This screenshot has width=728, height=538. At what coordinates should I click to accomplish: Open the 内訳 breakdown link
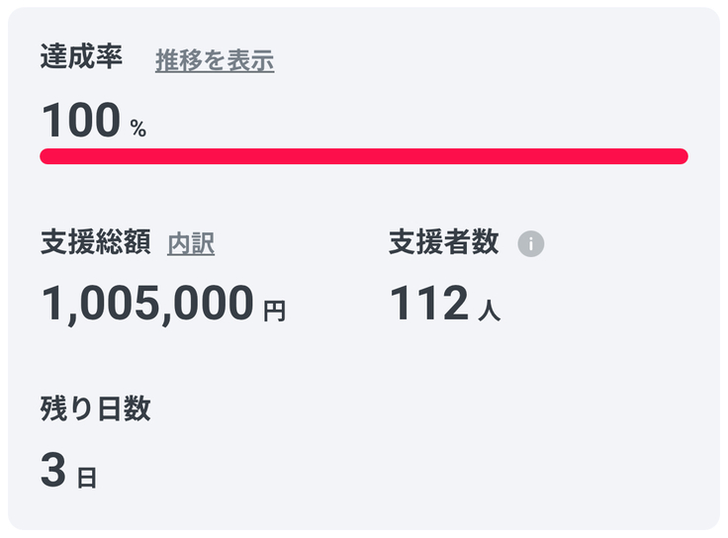pos(191,243)
